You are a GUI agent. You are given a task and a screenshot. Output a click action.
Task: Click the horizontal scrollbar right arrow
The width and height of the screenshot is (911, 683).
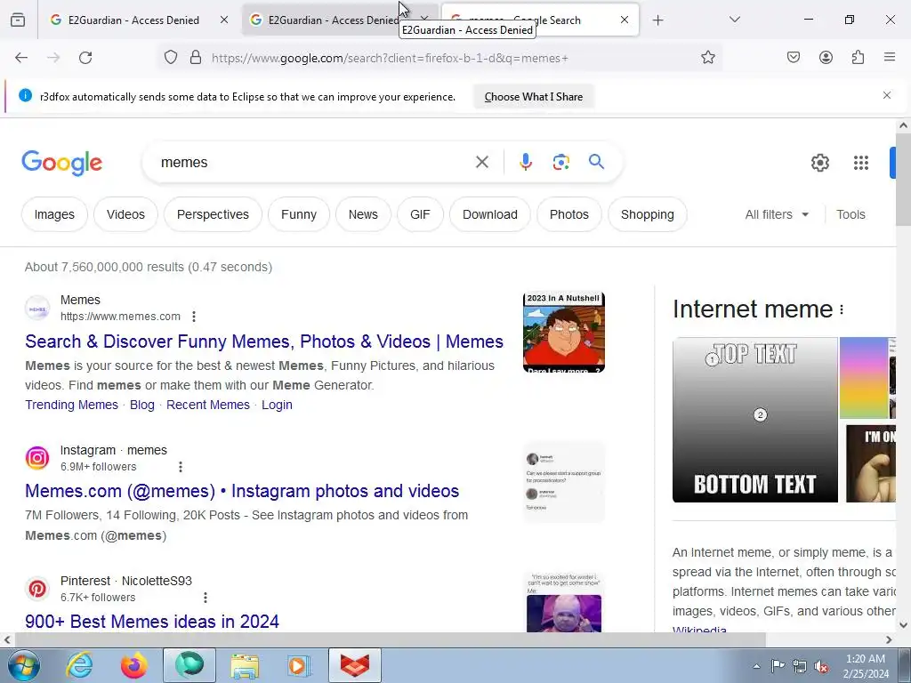(889, 640)
